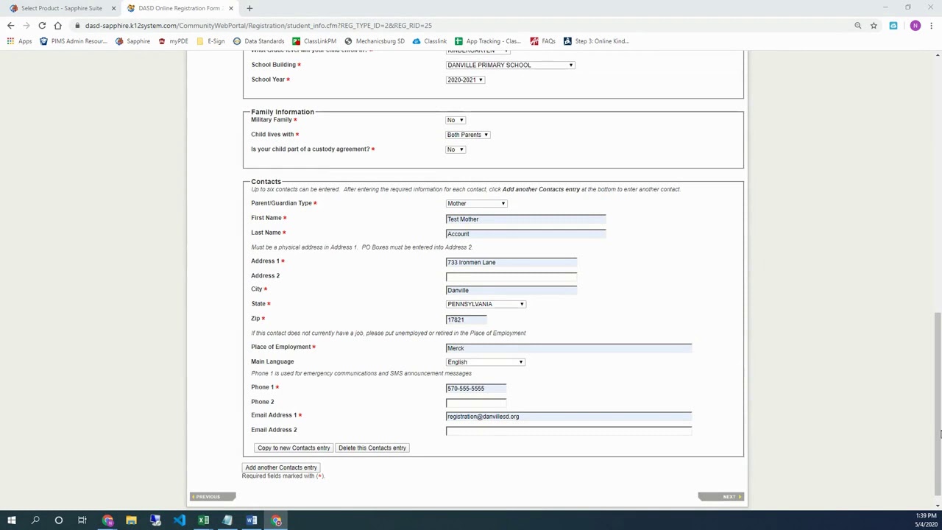Open the zoom magnifier icon in address bar
This screenshot has height=530, width=942.
pyautogui.click(x=857, y=26)
